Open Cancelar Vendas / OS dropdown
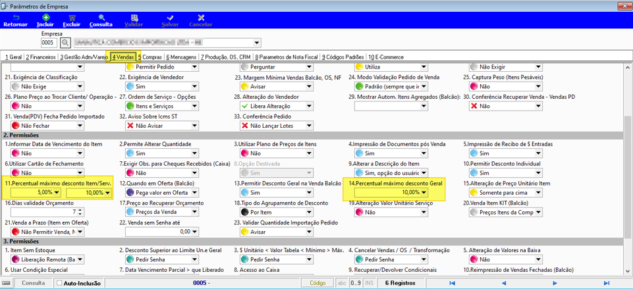The height and width of the screenshot is (289, 633). pyautogui.click(x=424, y=259)
